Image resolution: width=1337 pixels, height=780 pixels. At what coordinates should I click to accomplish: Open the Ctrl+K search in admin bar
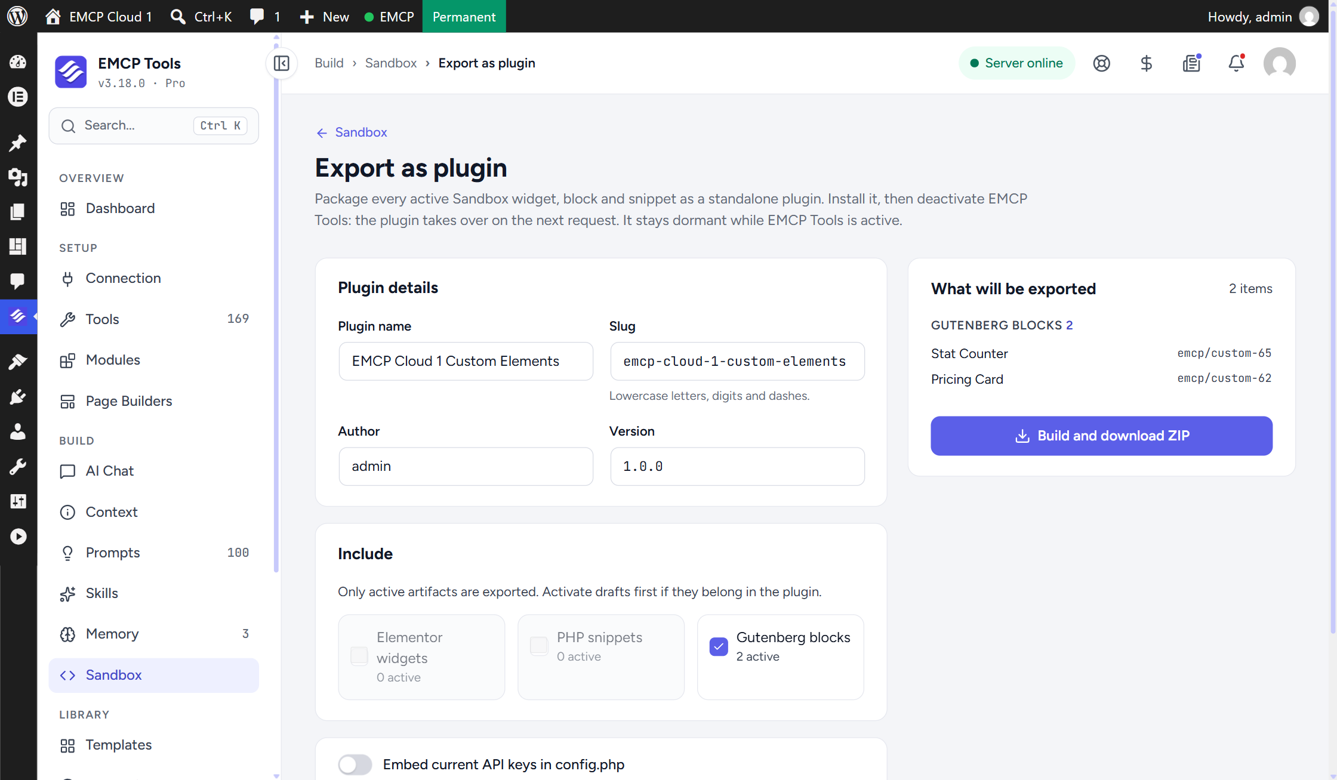pos(201,16)
